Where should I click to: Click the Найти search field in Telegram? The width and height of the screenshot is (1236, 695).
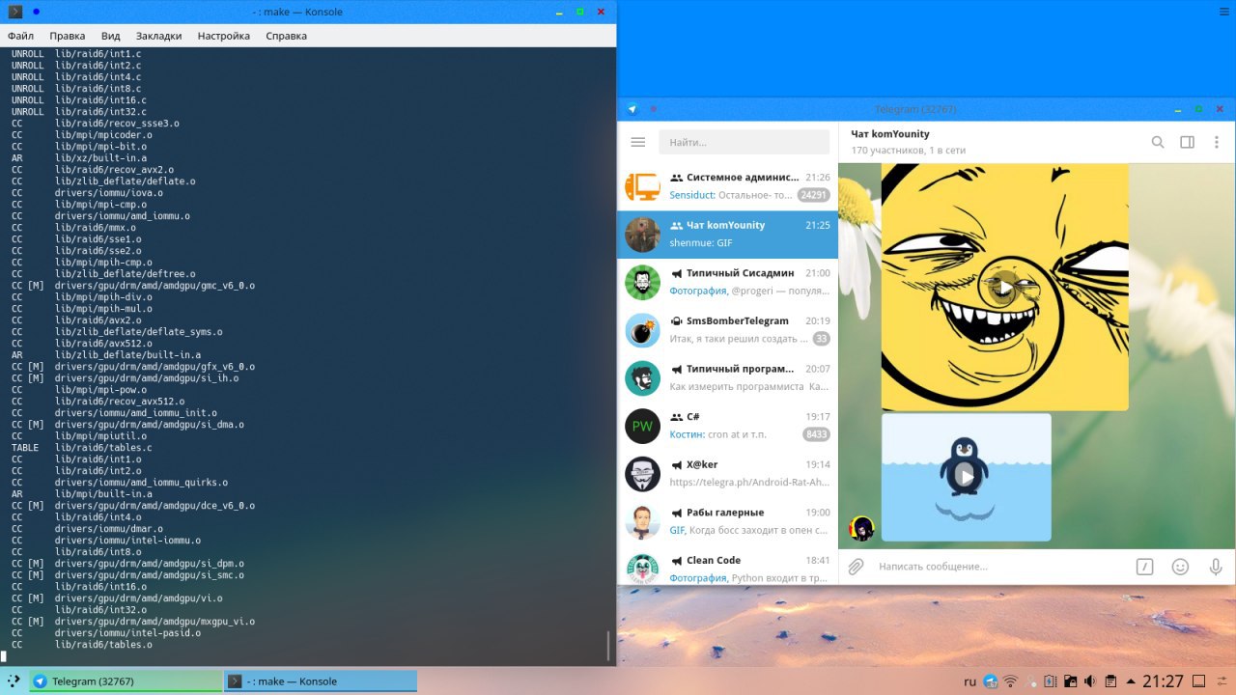click(744, 142)
